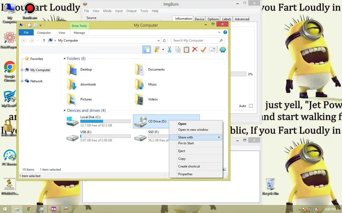Expand the My Computer tree node
The height and width of the screenshot is (213, 342).
tap(22, 70)
